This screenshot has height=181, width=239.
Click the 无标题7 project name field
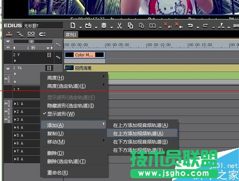click(43, 26)
